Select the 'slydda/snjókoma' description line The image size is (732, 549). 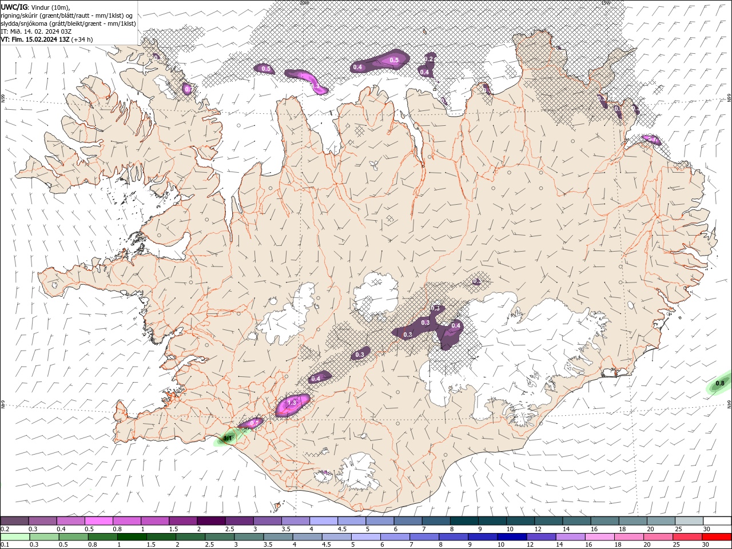click(69, 23)
